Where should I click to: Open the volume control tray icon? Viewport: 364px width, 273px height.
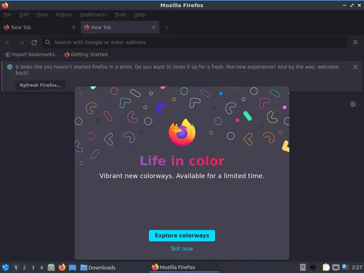pyautogui.click(x=313, y=267)
